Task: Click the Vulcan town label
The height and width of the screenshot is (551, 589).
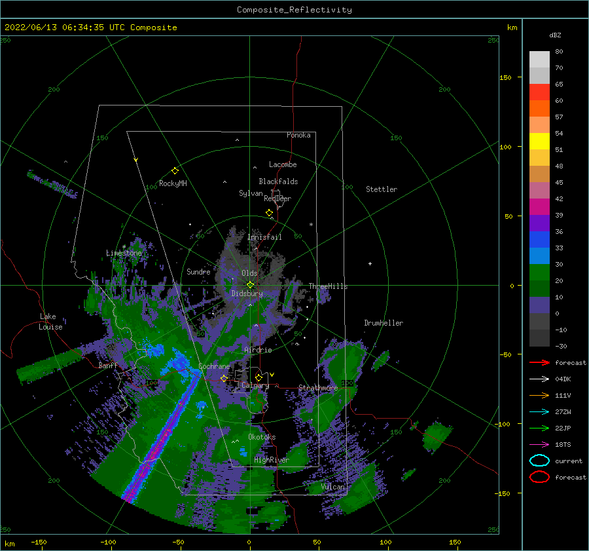Action: point(332,487)
